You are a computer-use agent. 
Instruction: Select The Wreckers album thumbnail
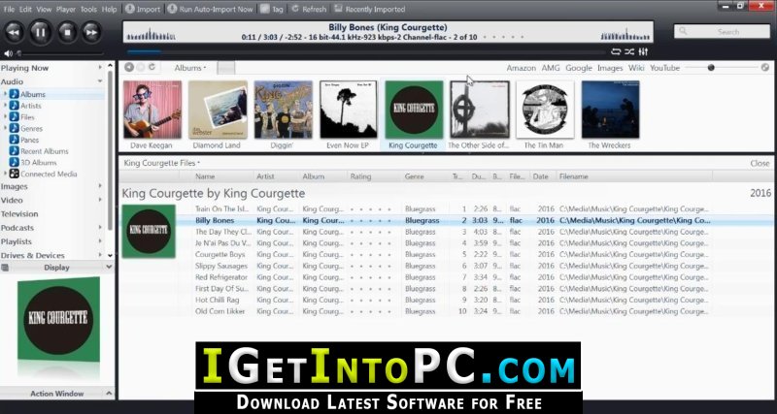tap(610, 115)
